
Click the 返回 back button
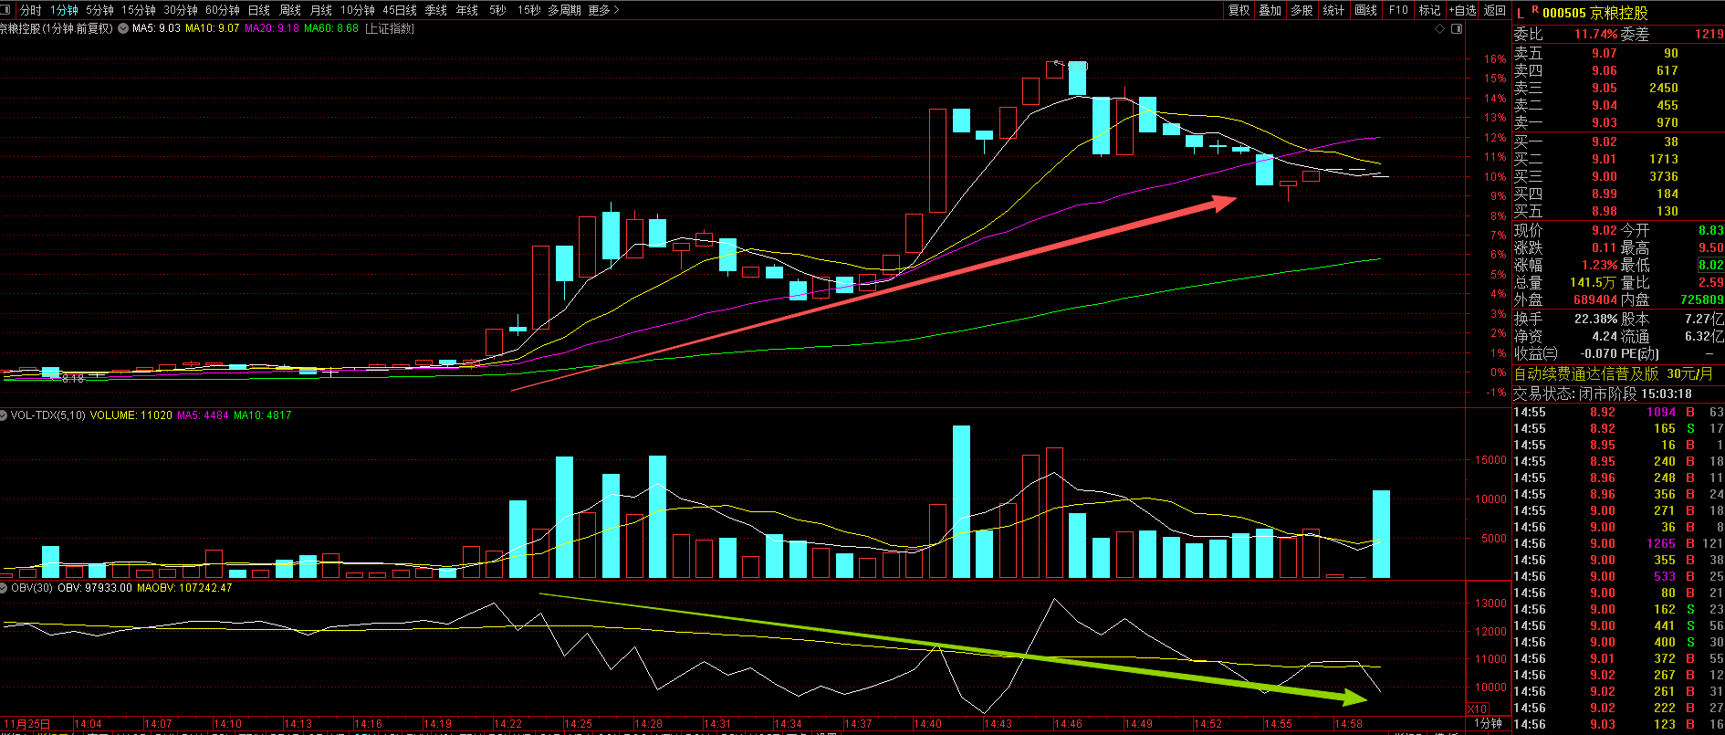click(1495, 10)
